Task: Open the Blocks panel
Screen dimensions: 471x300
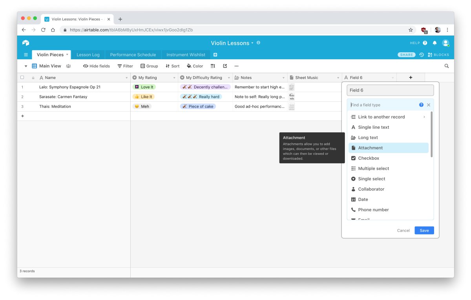Action: pos(438,55)
